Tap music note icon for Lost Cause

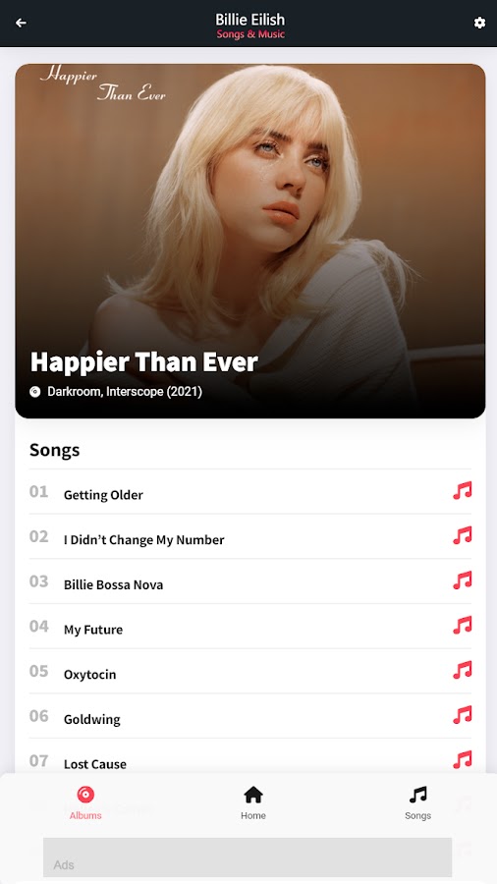[x=462, y=760]
